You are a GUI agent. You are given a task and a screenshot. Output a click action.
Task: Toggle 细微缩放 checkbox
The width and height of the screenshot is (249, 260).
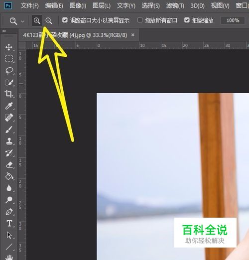pyautogui.click(x=187, y=20)
